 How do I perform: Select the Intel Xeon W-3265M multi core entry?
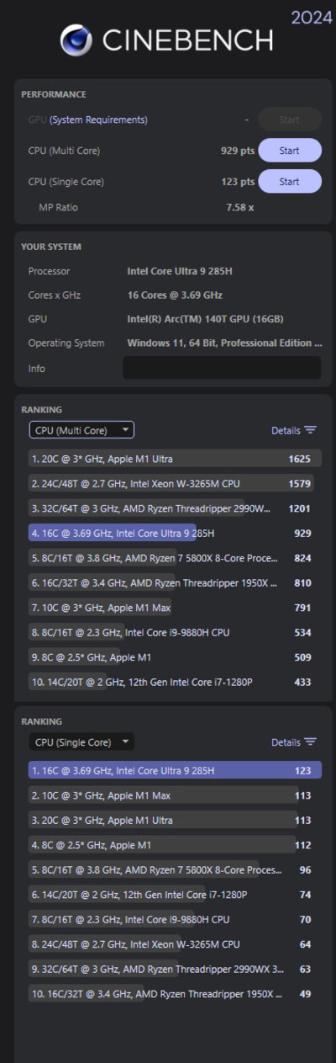tap(175, 483)
